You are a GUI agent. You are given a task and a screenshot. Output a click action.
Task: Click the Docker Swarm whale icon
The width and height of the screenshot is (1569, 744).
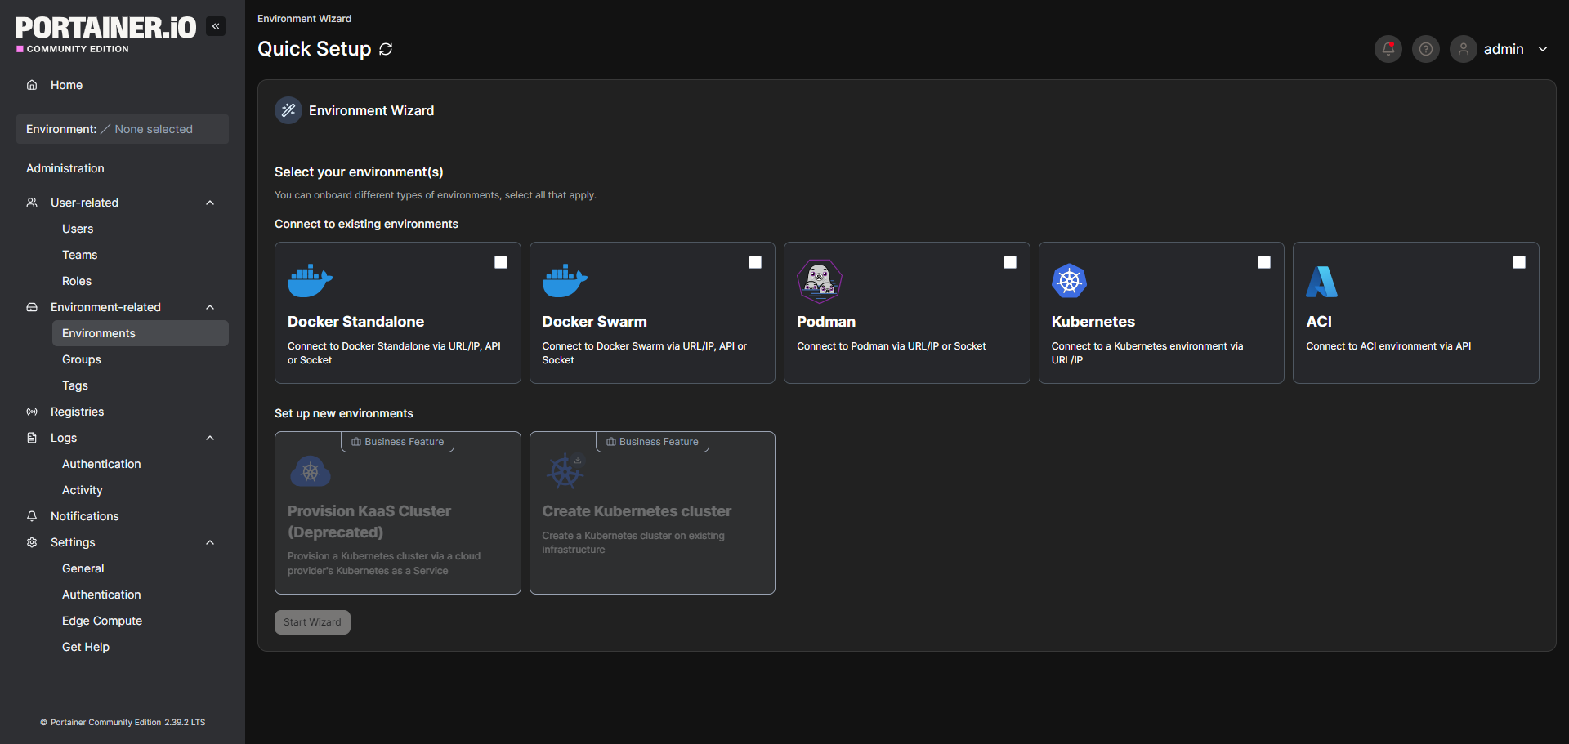point(565,281)
